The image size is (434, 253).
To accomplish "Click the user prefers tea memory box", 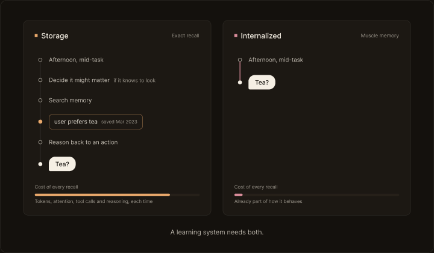I will coord(96,122).
